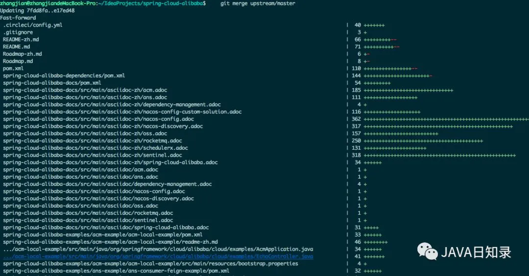Viewport: 529px width, 276px height.
Task: Select ans-consumer-feign-example/pom.xml path
Action: pos(117,271)
